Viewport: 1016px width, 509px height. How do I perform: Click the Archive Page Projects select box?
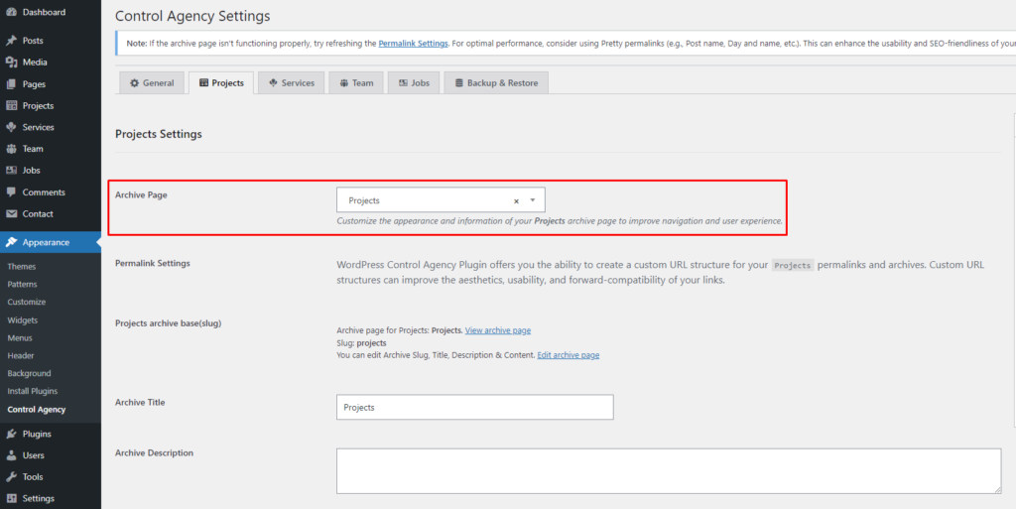[441, 200]
